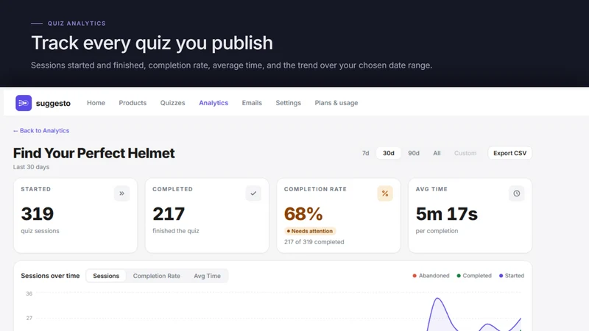Click the '68%' completion rate value
This screenshot has height=331, width=589.
[x=303, y=214]
